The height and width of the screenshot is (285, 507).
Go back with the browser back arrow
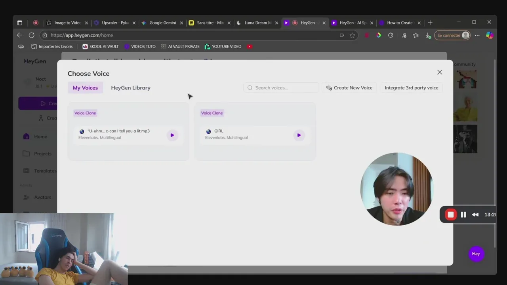pos(19,35)
